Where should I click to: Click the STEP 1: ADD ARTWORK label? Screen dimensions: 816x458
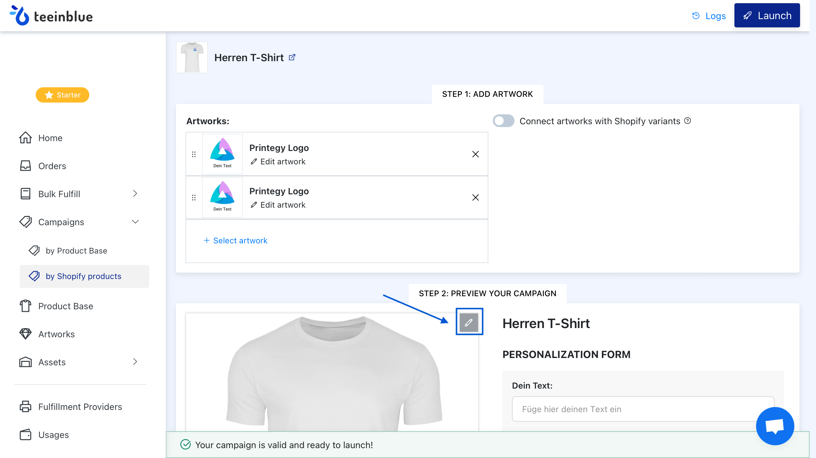point(487,94)
